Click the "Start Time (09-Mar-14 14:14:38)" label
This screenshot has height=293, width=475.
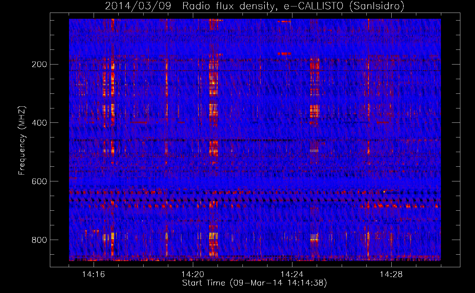pyautogui.click(x=255, y=283)
